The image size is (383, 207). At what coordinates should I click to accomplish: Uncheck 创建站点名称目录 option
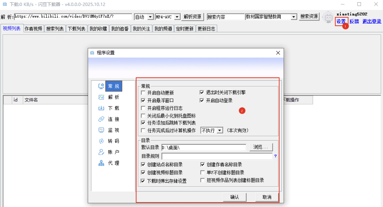(143, 165)
